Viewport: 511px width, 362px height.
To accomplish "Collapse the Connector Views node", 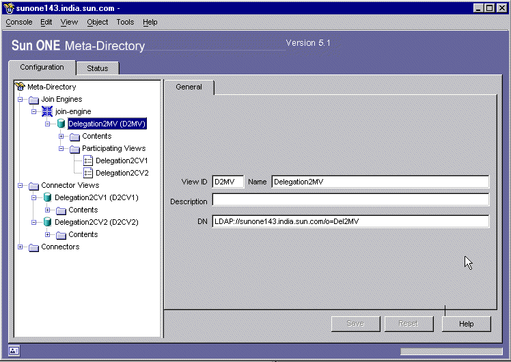I will [x=20, y=185].
